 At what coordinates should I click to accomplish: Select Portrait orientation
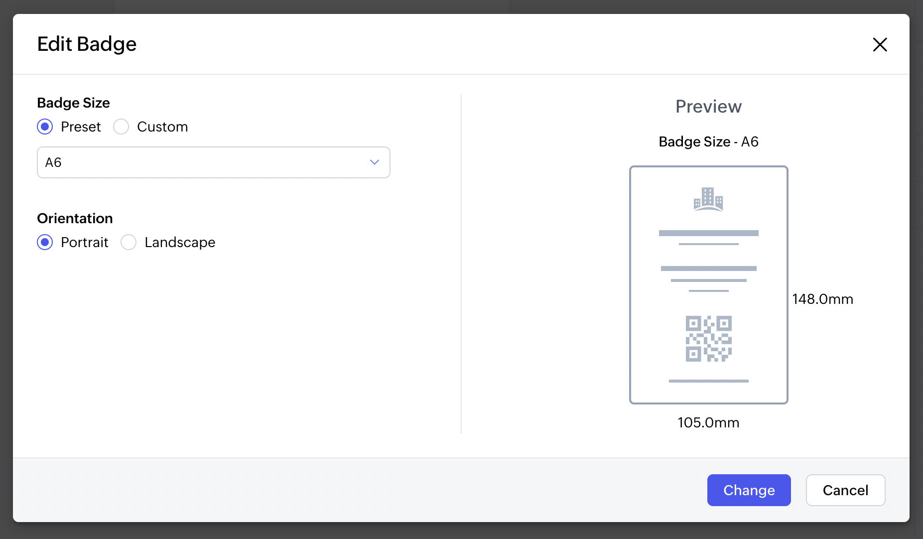(45, 242)
